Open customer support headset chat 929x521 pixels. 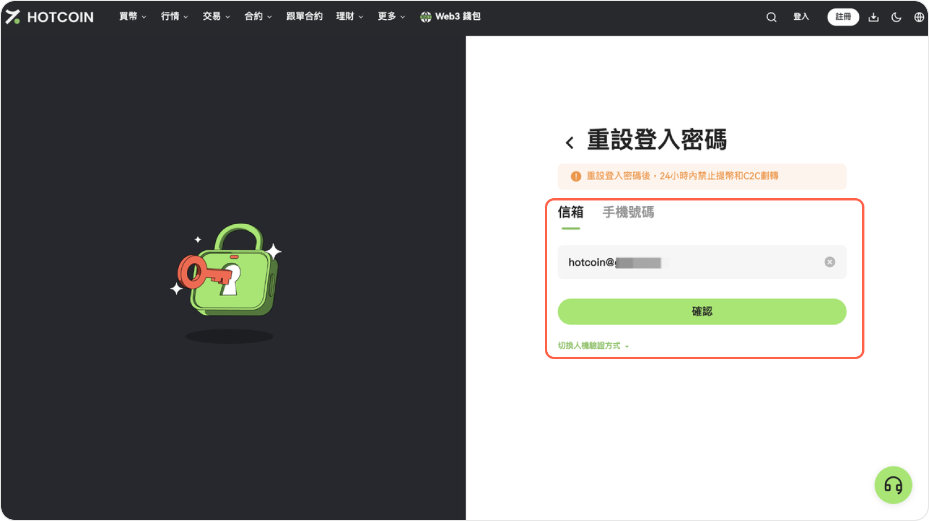pyautogui.click(x=893, y=485)
